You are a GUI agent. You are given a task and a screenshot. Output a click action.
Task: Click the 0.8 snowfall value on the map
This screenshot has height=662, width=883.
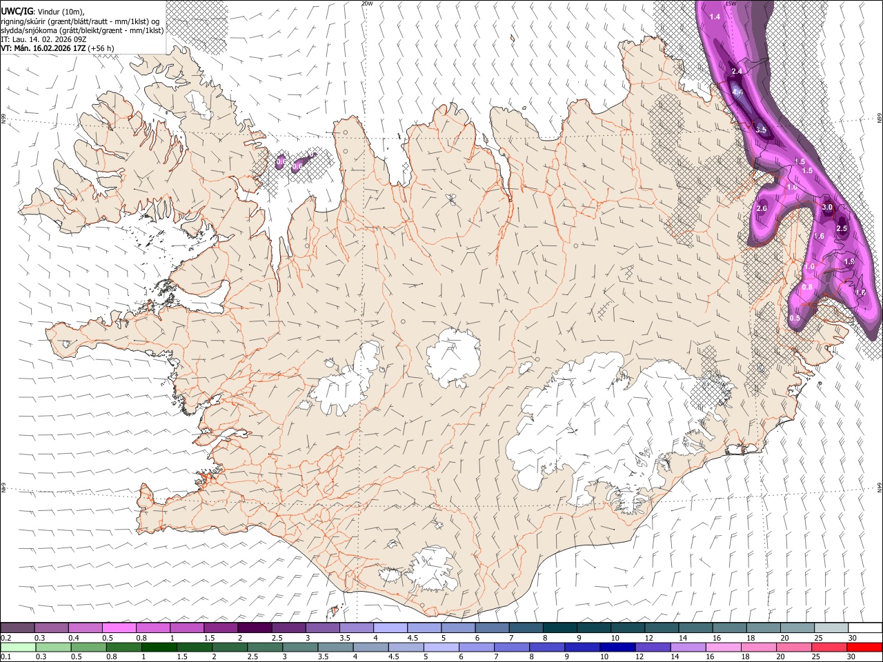807,287
